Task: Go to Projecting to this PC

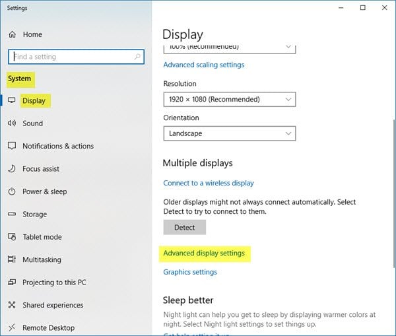Action: pos(53,283)
